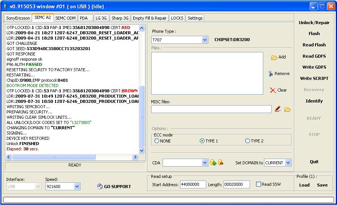Switch to the LG 3G tab
The image size is (337, 205).
tap(101, 18)
